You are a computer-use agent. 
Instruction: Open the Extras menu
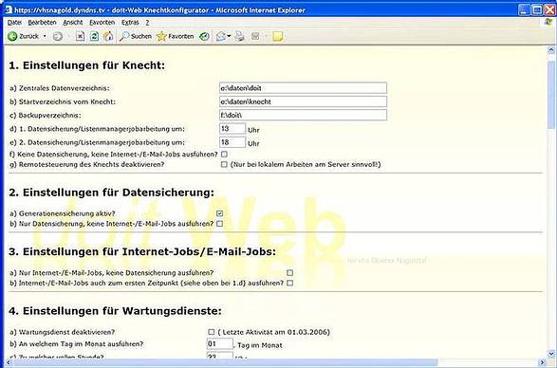coord(130,23)
